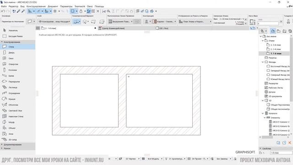Image resolution: width=293 pixels, height=165 pixels.
Task: Click the Undo arrow icon
Action: 3,11
